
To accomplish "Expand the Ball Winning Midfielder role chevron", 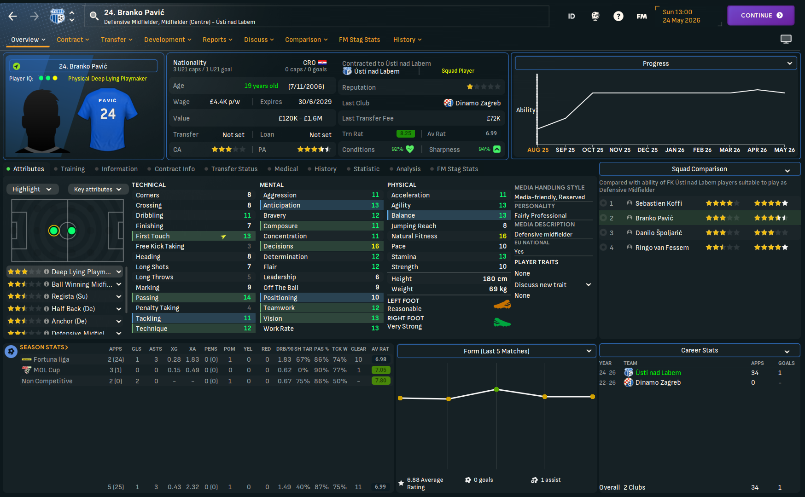I will tap(119, 284).
